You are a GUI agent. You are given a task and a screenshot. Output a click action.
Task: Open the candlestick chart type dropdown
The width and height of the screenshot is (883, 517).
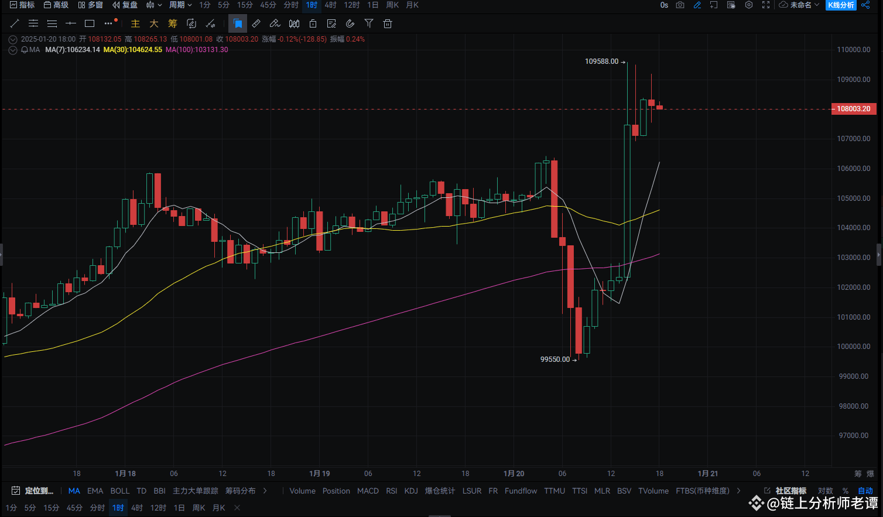[x=154, y=5]
